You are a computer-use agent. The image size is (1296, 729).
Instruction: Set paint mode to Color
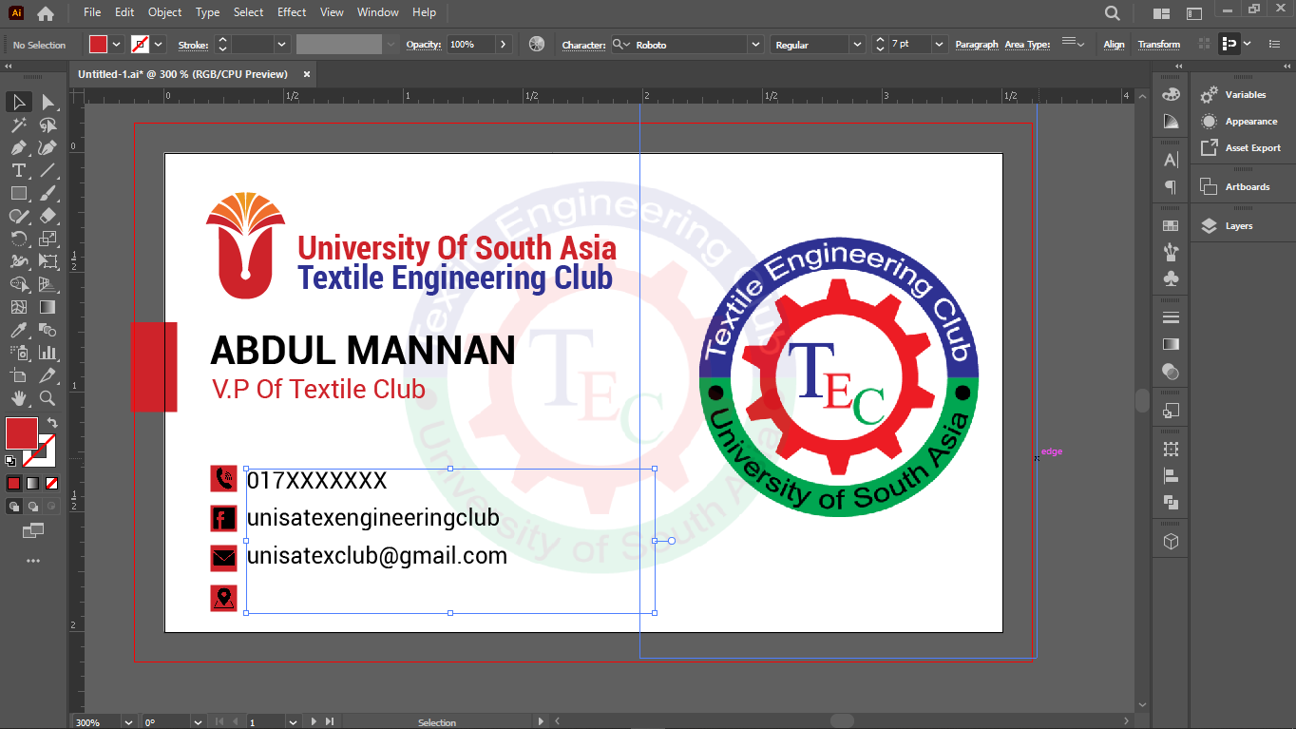click(x=13, y=483)
